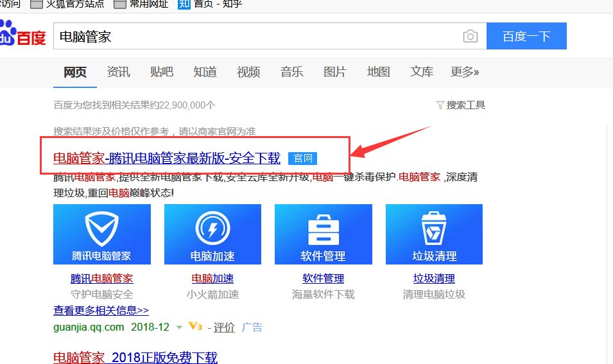Switch to the 视频 tab
This screenshot has width=613, height=364.
coord(248,72)
